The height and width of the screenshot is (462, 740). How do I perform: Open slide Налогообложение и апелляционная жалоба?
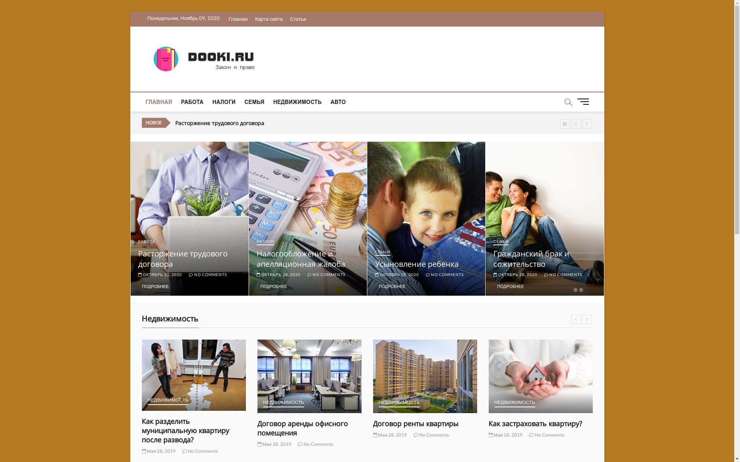301,259
